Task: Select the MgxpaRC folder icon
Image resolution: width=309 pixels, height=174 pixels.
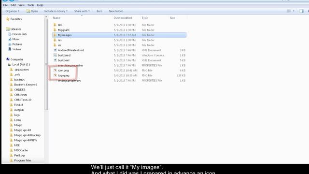Action: tap(55, 30)
